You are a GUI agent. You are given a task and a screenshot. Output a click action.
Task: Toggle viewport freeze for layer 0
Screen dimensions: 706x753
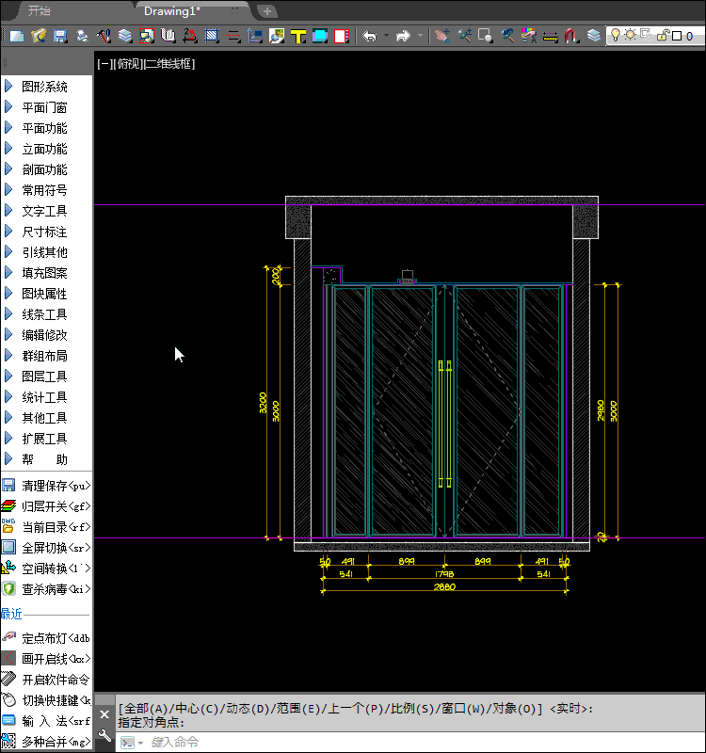pos(645,35)
